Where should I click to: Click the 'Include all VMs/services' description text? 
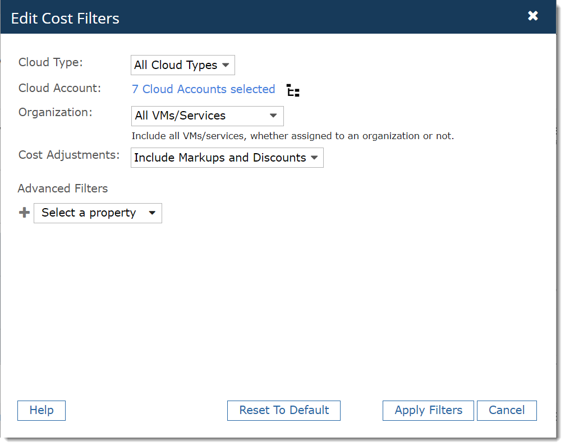pos(292,136)
